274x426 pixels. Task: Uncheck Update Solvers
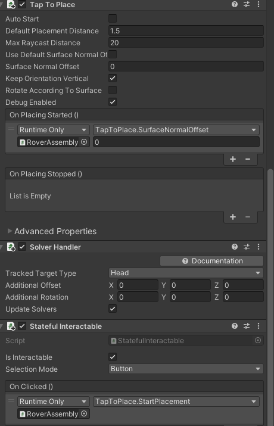[x=113, y=309]
